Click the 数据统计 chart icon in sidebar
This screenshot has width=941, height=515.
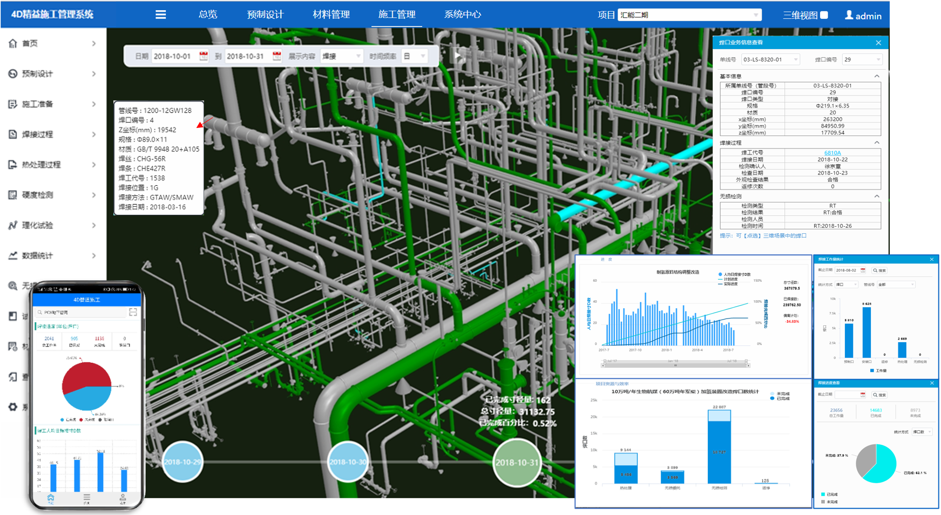pyautogui.click(x=13, y=255)
